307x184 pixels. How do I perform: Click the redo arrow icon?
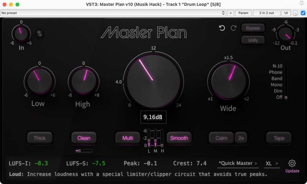[234, 28]
